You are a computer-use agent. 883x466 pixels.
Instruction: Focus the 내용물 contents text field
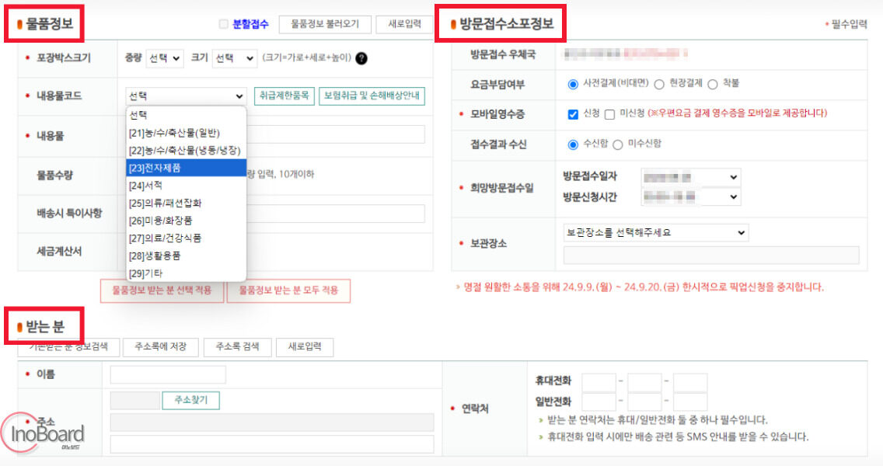pos(336,134)
